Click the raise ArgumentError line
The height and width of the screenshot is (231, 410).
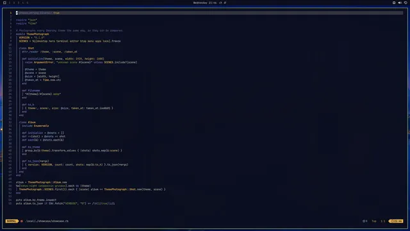click(x=81, y=62)
